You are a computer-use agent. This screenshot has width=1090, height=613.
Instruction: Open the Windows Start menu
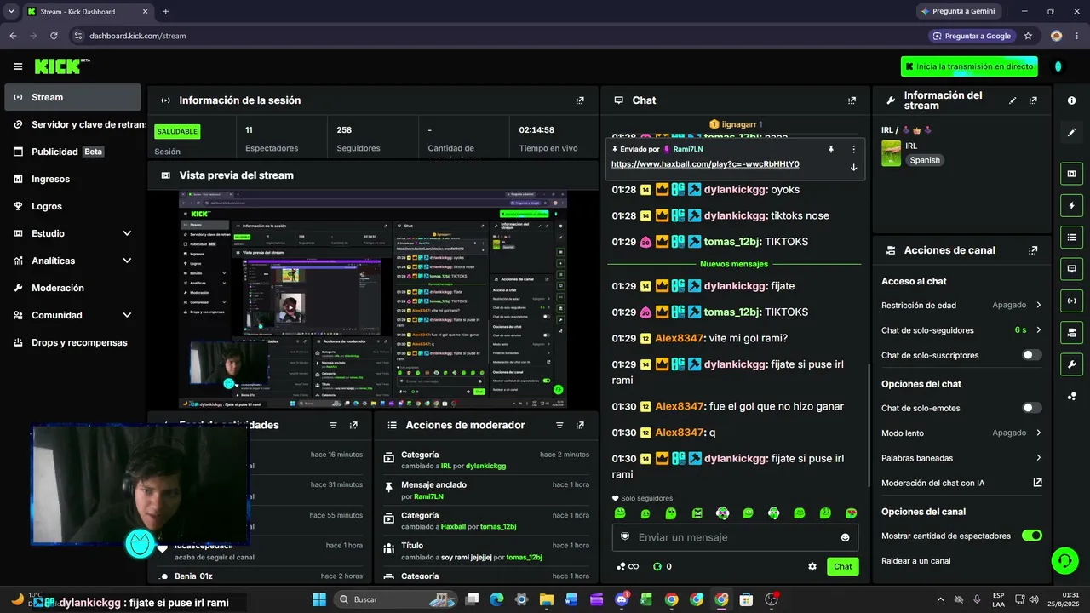(x=319, y=599)
